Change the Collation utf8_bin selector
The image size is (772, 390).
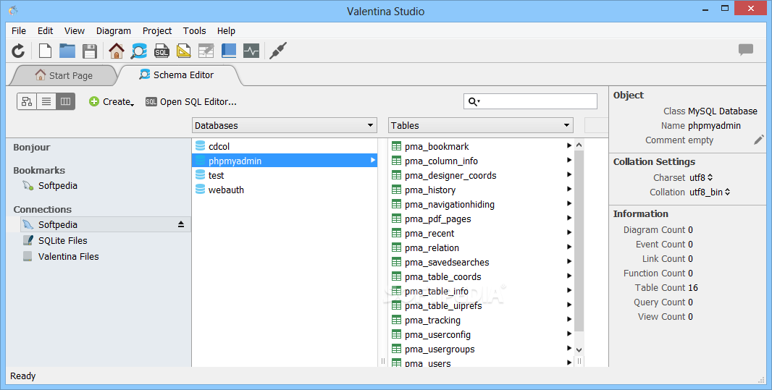point(710,192)
